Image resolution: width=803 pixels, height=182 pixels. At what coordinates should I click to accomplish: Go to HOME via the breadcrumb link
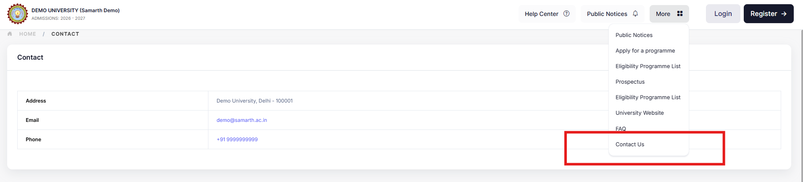pyautogui.click(x=28, y=34)
